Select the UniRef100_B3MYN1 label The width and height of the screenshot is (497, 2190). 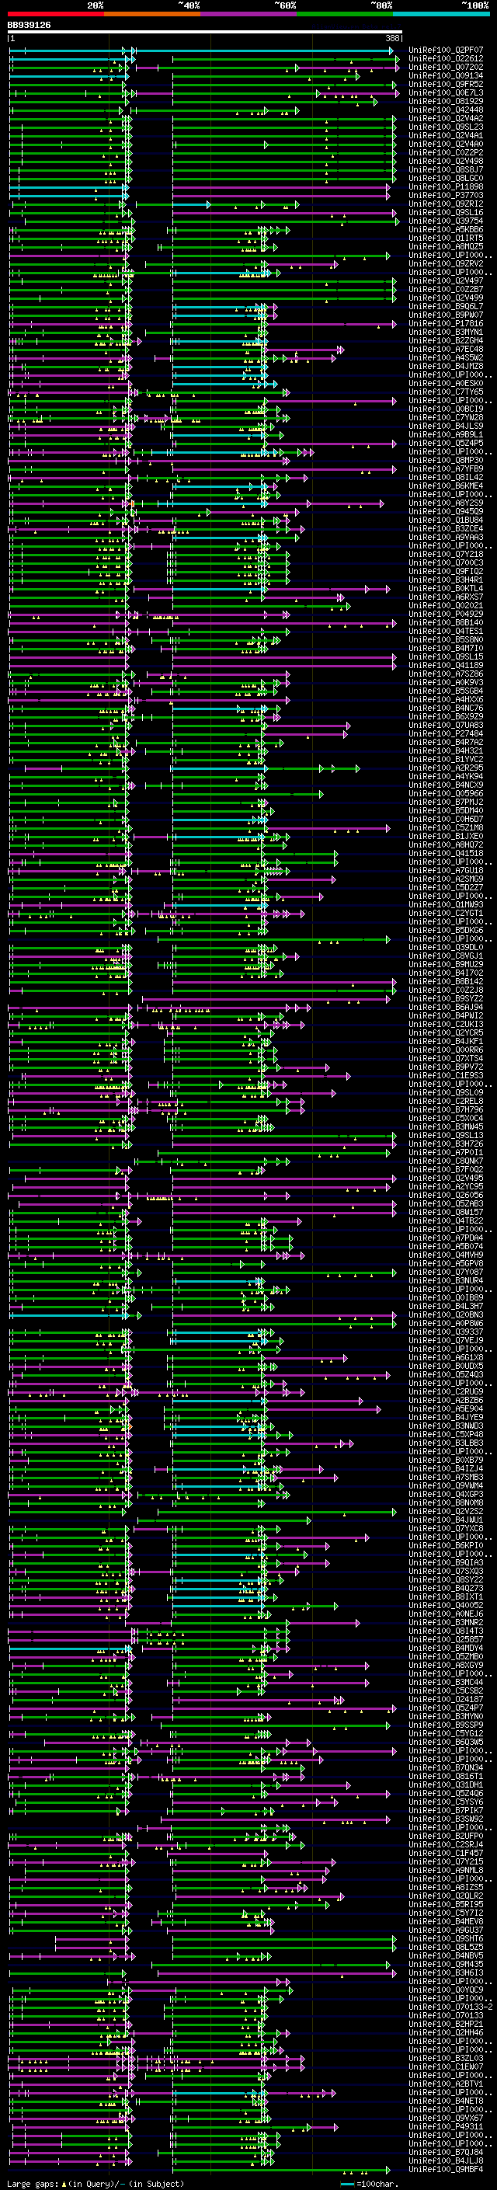pos(446,333)
